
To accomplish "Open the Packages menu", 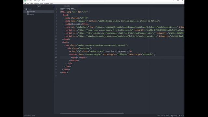I will (x=46, y=3).
